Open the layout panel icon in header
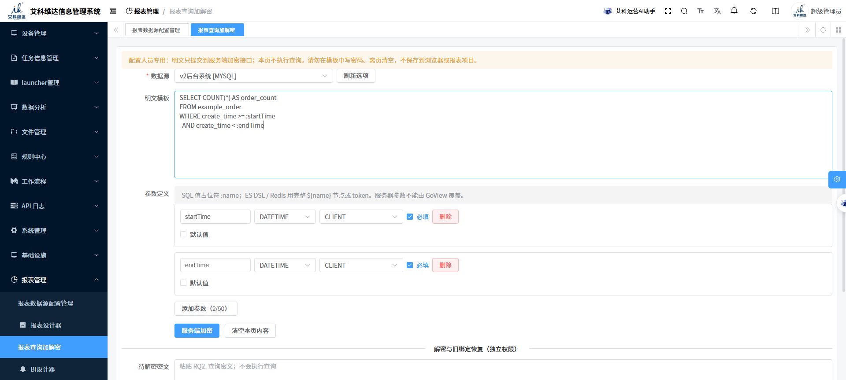This screenshot has height=380, width=846. 775,11
